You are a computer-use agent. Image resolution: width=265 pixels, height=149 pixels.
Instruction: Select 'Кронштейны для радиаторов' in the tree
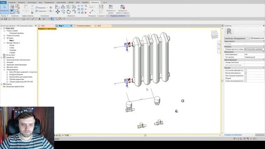coord(21,77)
